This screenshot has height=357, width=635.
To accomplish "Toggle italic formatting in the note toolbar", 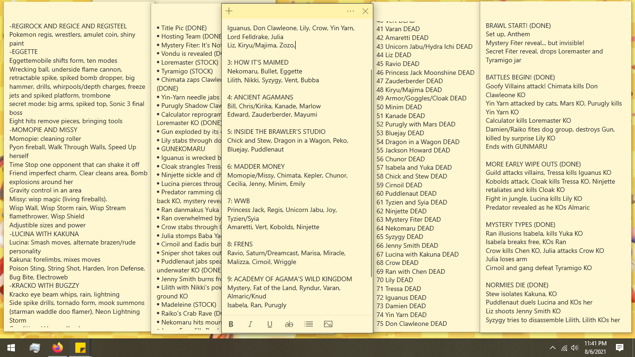I will click(250, 324).
